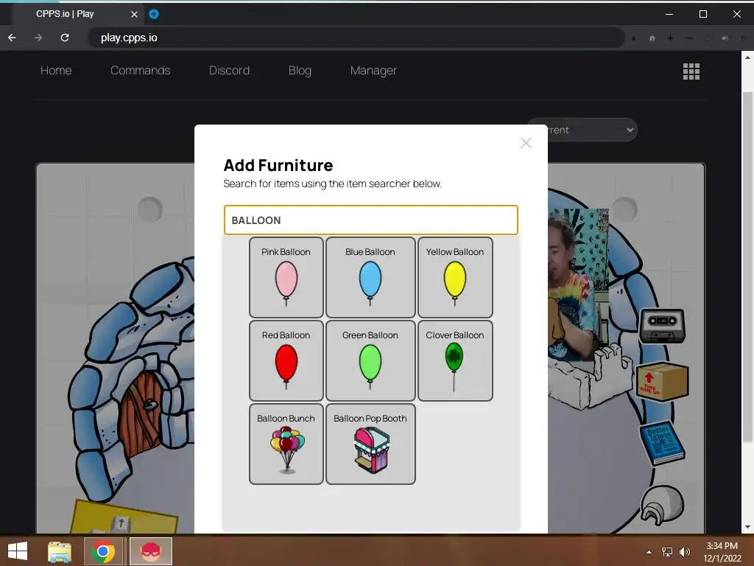Open a new tab with plus button
This screenshot has height=566, width=754.
(x=154, y=14)
